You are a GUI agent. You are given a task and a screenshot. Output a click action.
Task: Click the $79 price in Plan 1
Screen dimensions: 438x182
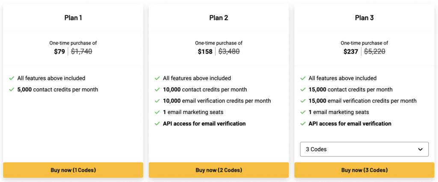(59, 52)
